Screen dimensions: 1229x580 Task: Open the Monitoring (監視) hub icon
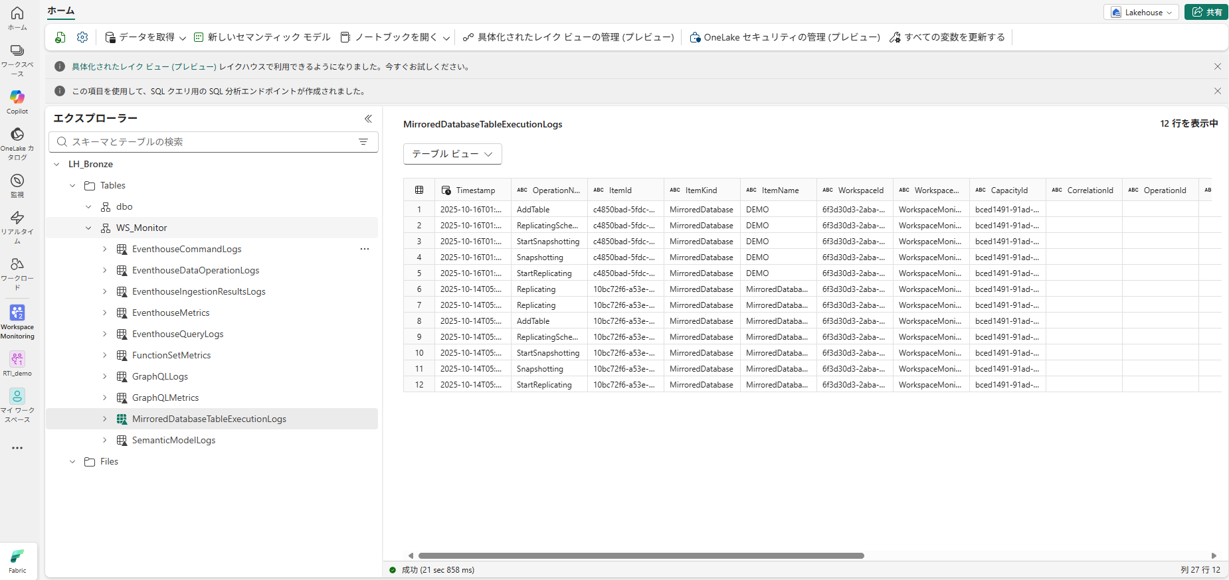click(x=17, y=186)
